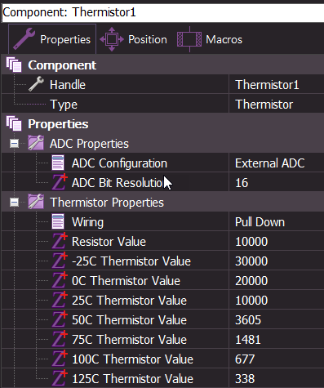
Task: Collapse the ADC Properties group
Action: coord(14,144)
